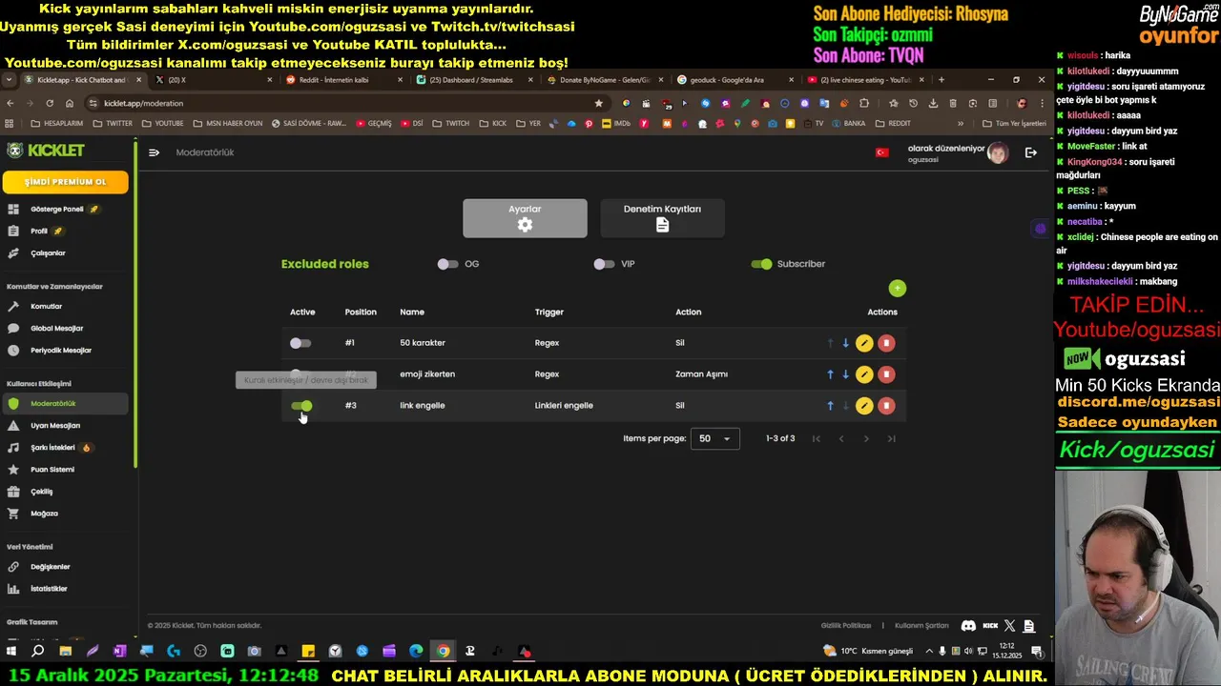Delete the 'emoji zikerten' rule
This screenshot has width=1221, height=686.
click(886, 374)
